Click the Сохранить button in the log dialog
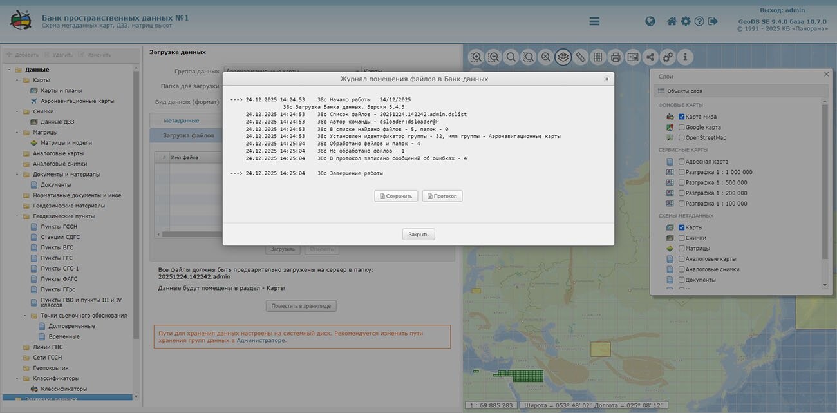Screen dimensions: 837x413 click(x=396, y=196)
